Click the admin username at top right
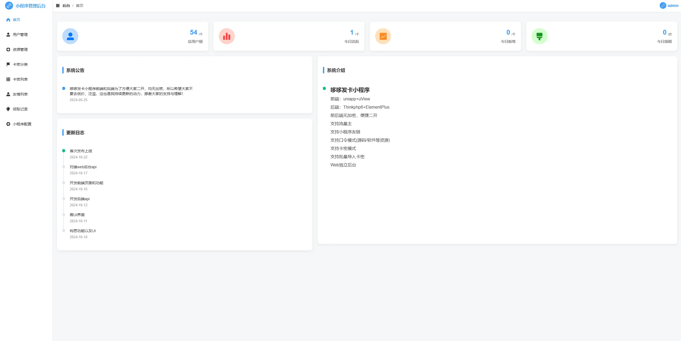Viewport: 681px width, 341px height. tap(673, 6)
